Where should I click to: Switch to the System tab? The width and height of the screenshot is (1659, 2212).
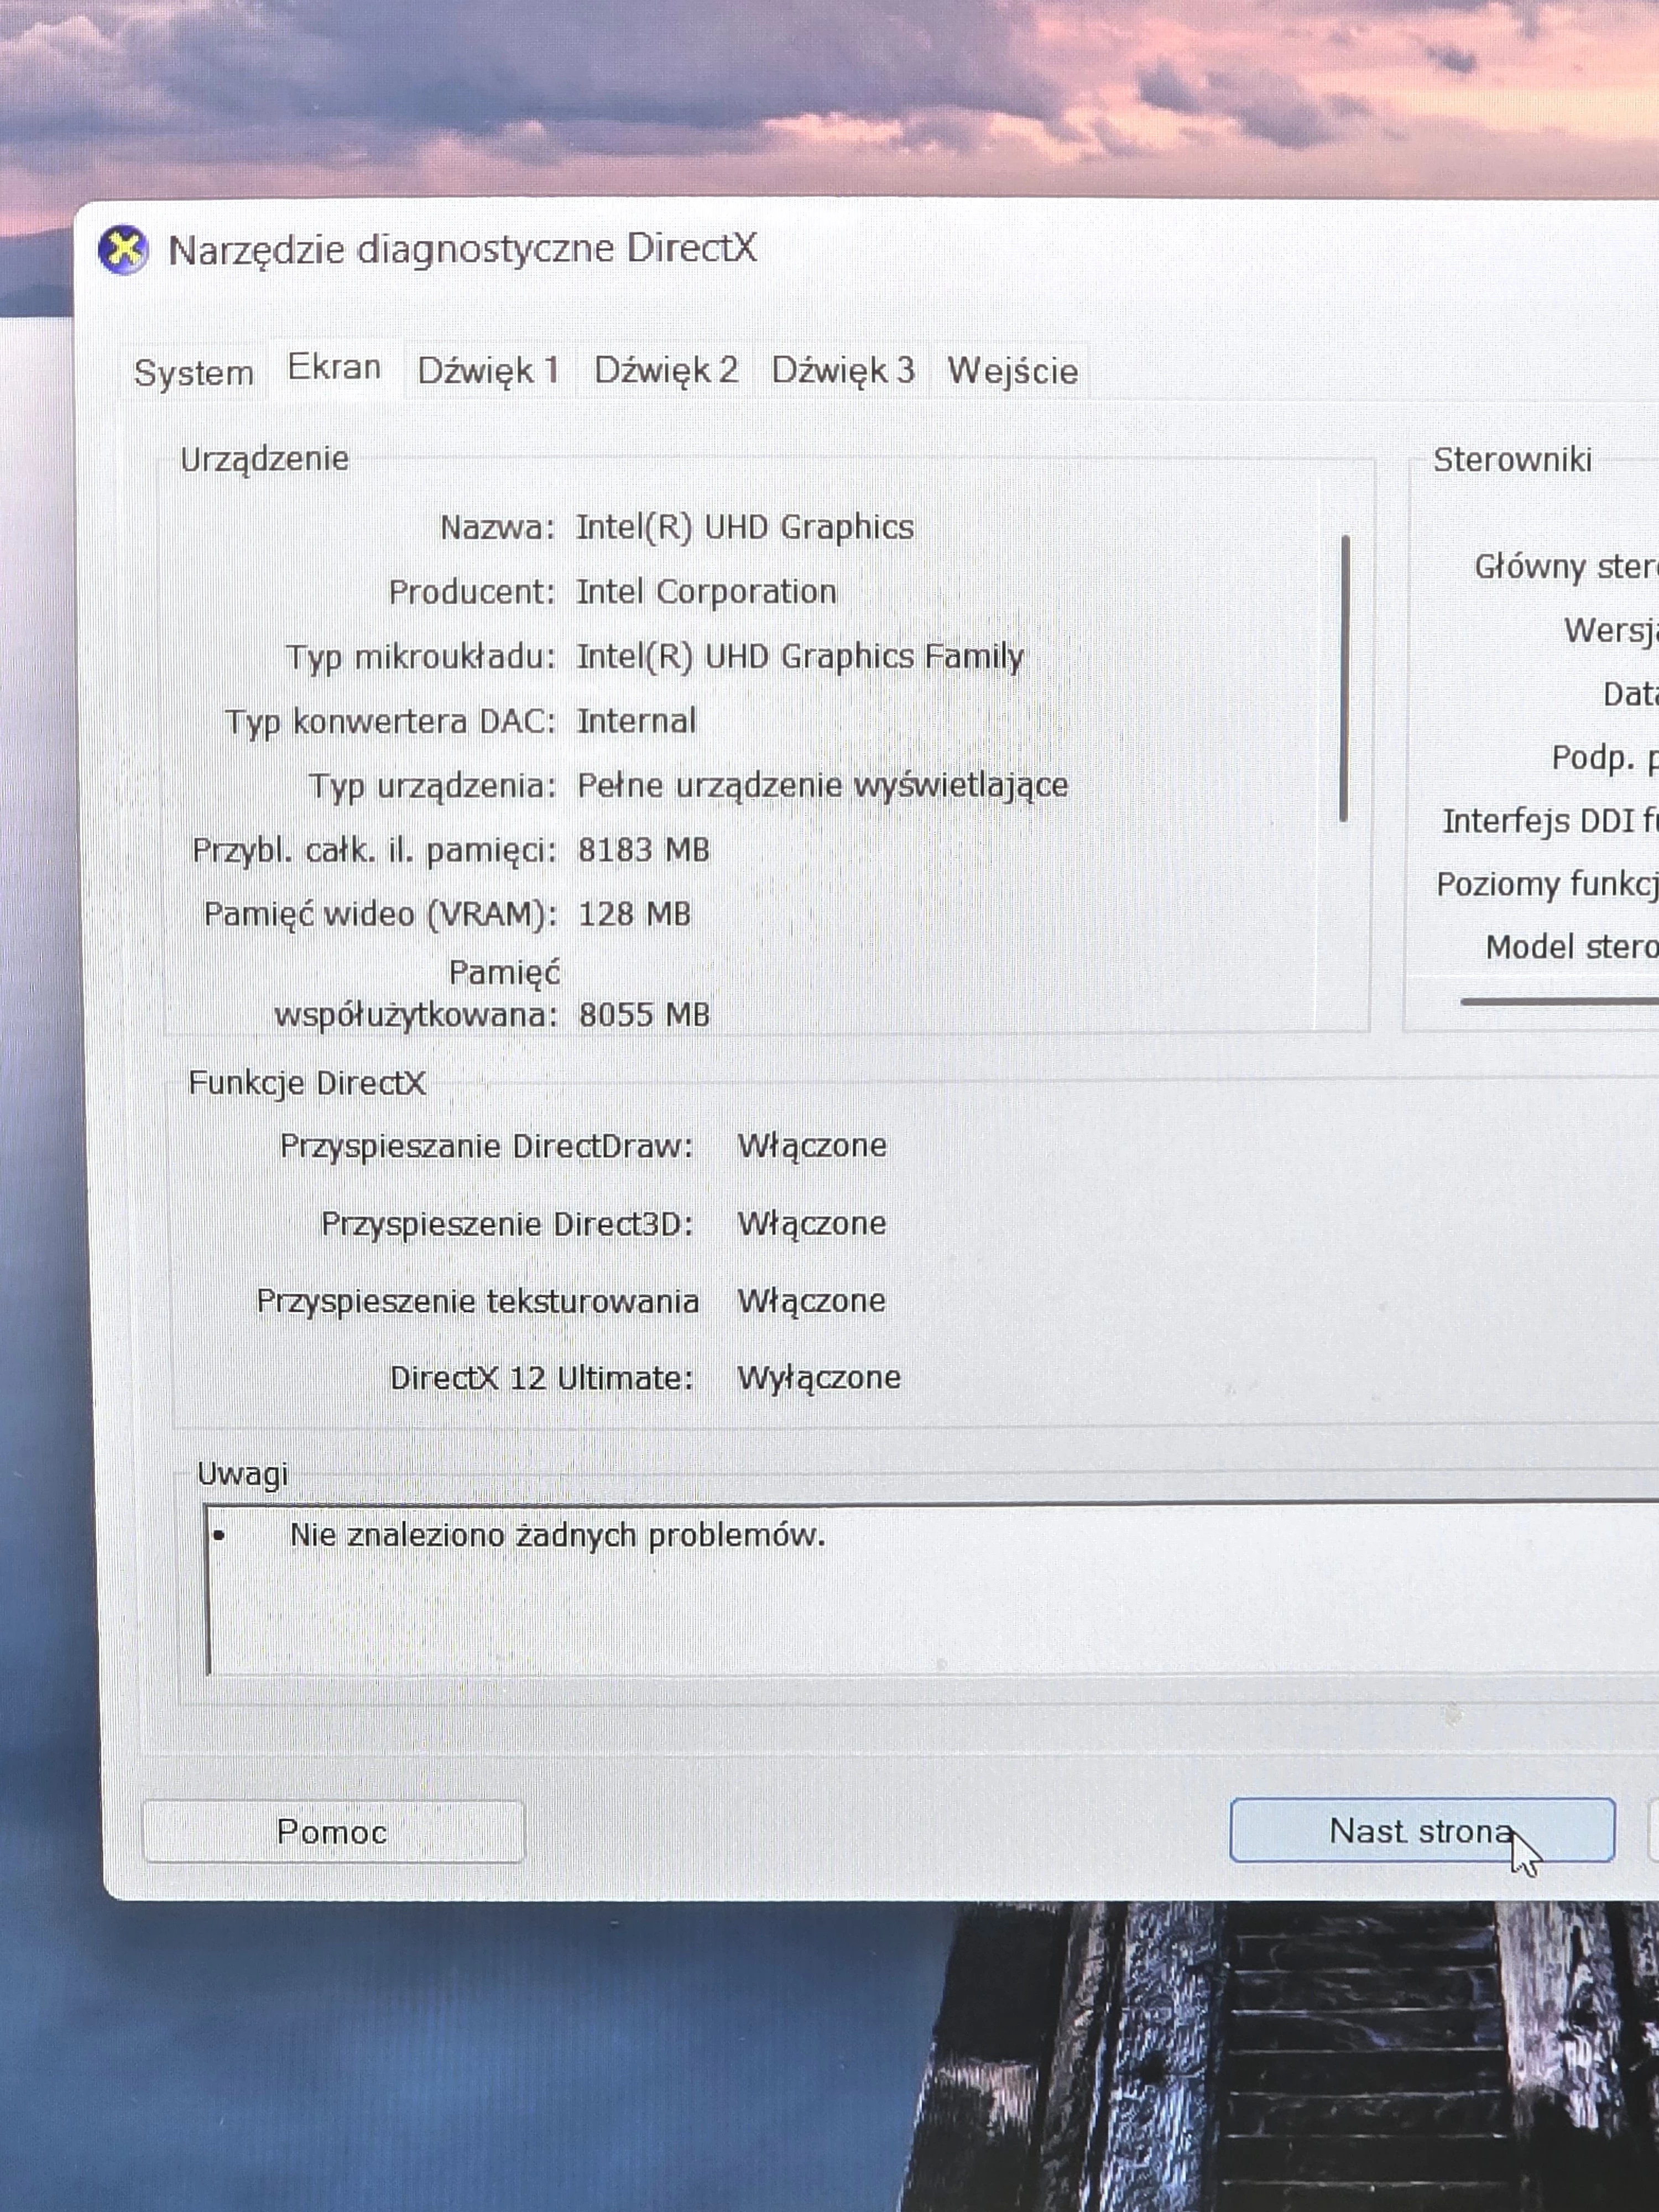point(194,373)
